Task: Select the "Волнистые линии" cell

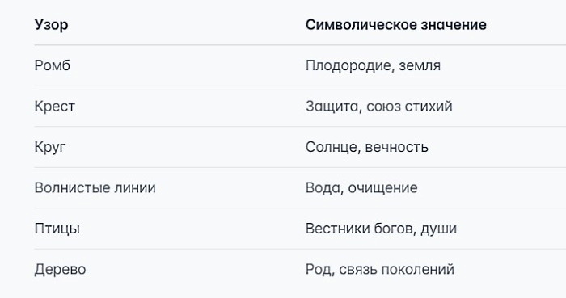Action: (95, 187)
